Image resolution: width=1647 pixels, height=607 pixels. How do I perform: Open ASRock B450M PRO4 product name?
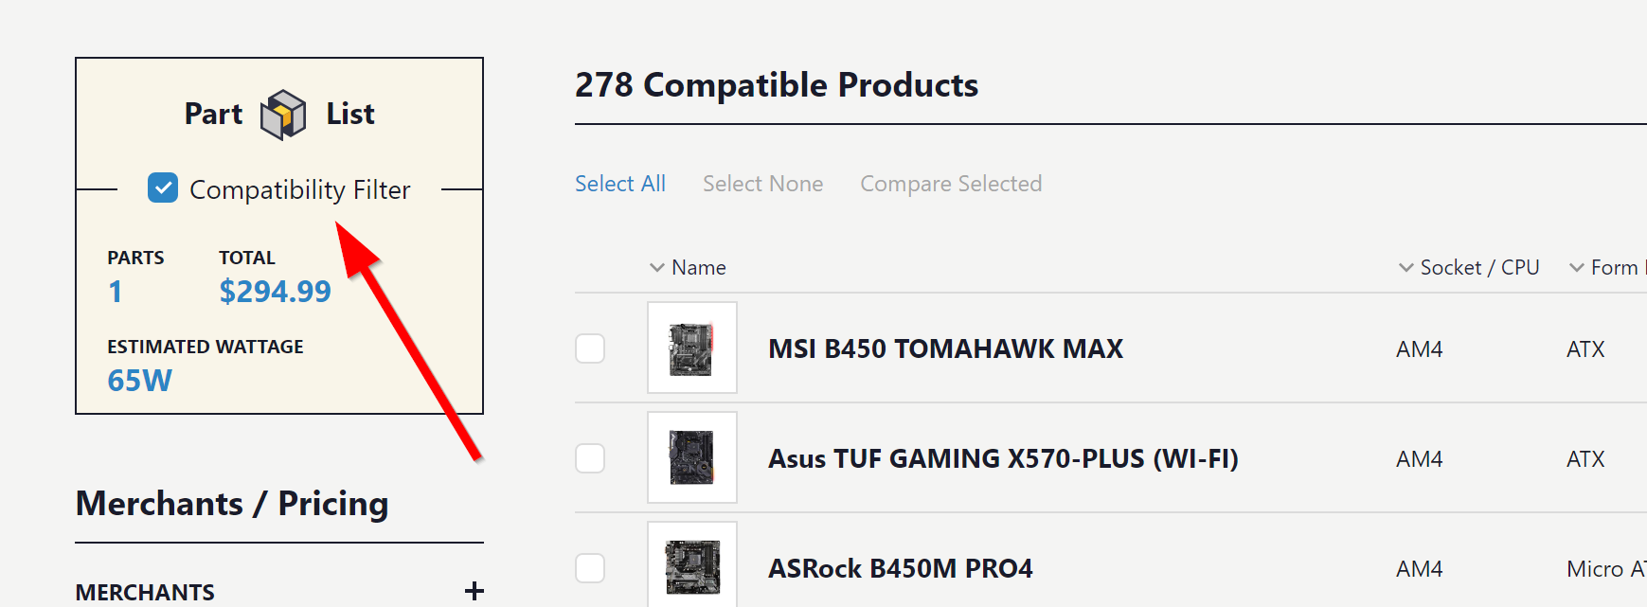[900, 568]
